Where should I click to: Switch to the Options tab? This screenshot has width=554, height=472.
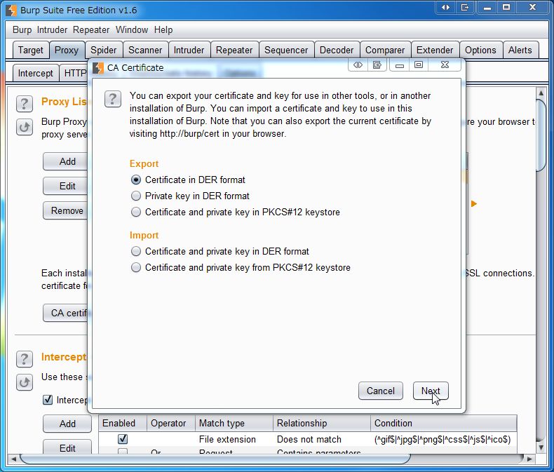[x=480, y=50]
